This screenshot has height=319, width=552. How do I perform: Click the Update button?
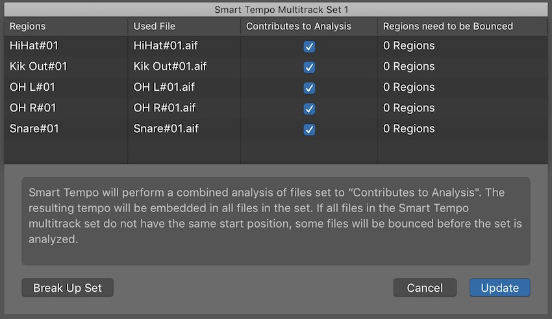(x=499, y=288)
